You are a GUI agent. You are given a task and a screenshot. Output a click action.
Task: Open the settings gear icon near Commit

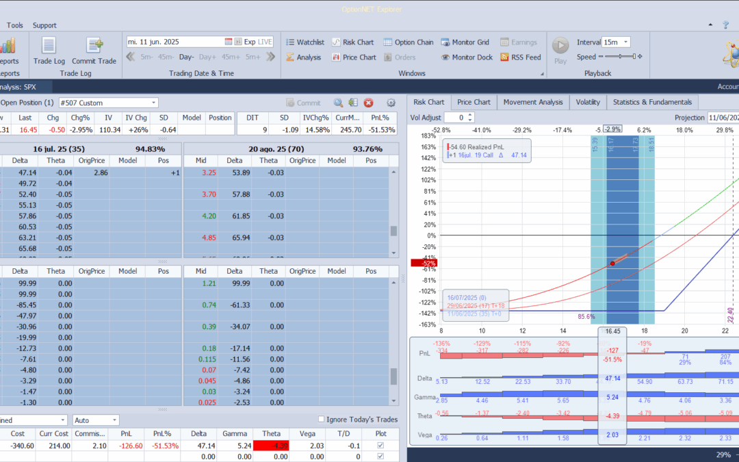(x=391, y=103)
